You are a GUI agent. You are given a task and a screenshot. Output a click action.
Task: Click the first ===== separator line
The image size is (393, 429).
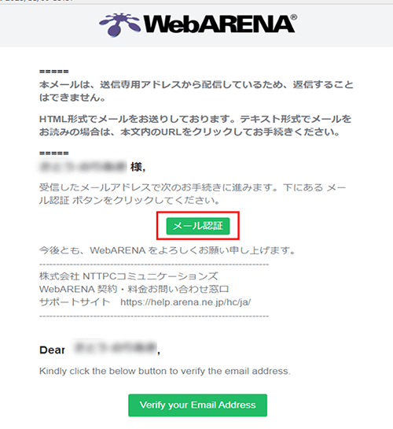[x=54, y=72]
